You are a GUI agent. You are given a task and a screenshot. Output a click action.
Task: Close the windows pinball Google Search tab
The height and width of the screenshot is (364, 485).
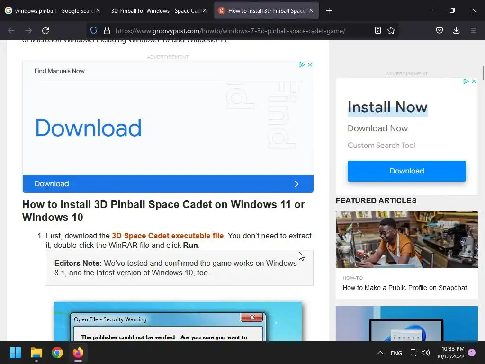pos(98,10)
